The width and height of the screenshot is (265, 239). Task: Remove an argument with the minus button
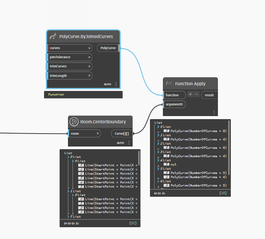pos(196,94)
